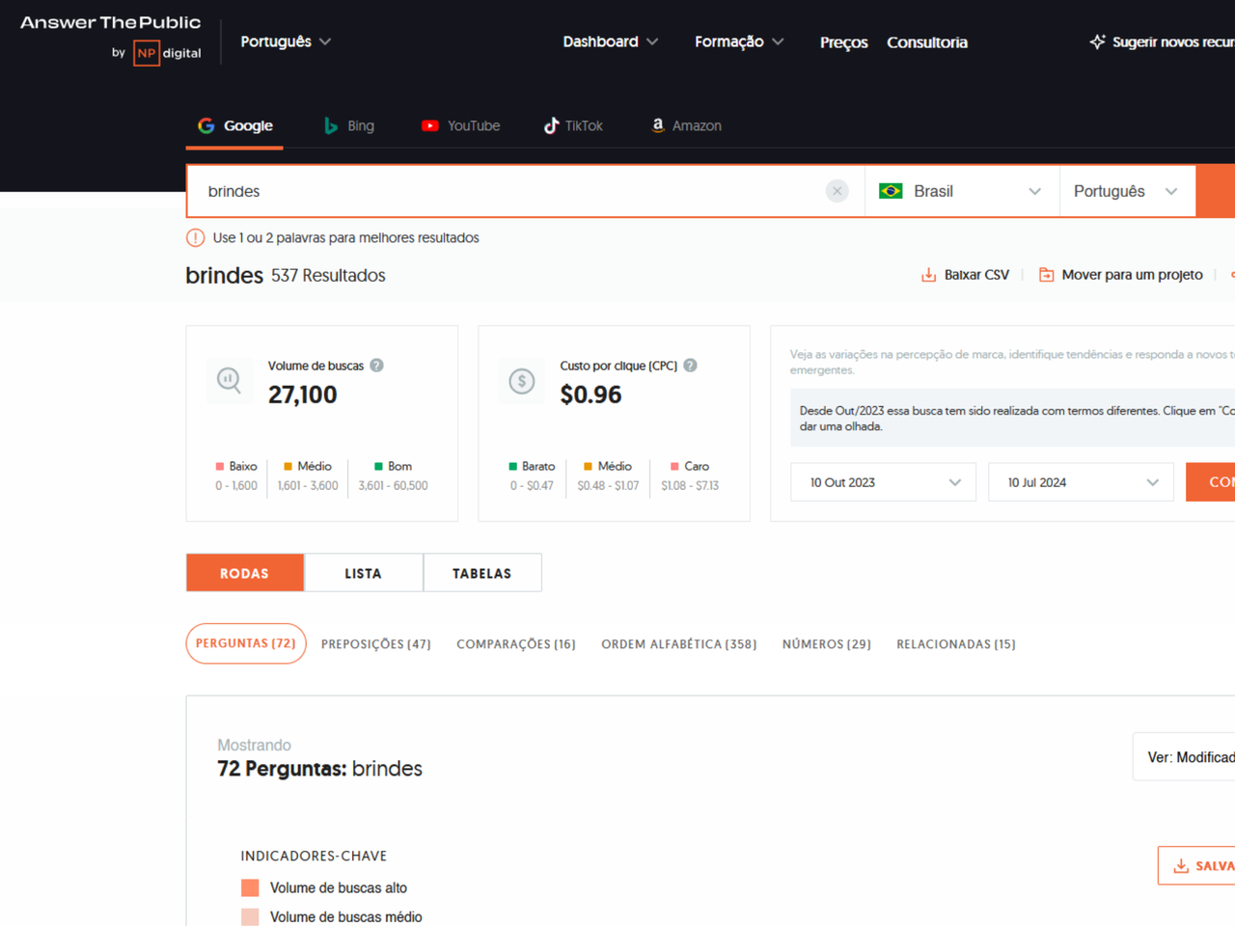The image size is (1235, 926).
Task: Click the Baixar CSV download icon
Action: 928,275
